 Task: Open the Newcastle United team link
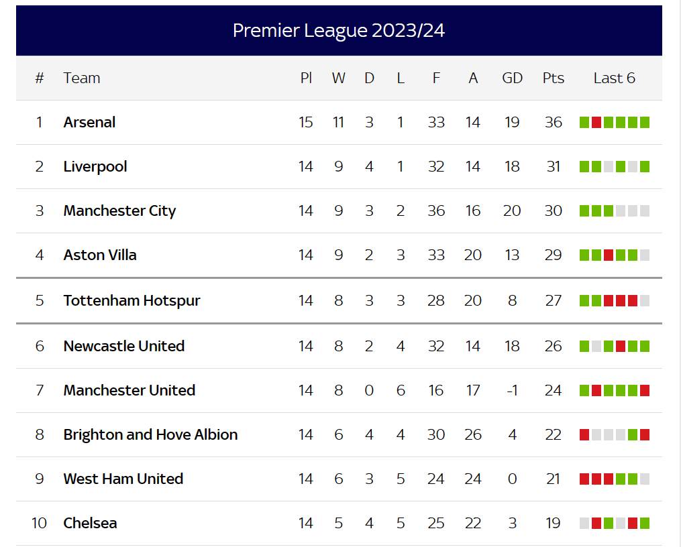coord(123,346)
